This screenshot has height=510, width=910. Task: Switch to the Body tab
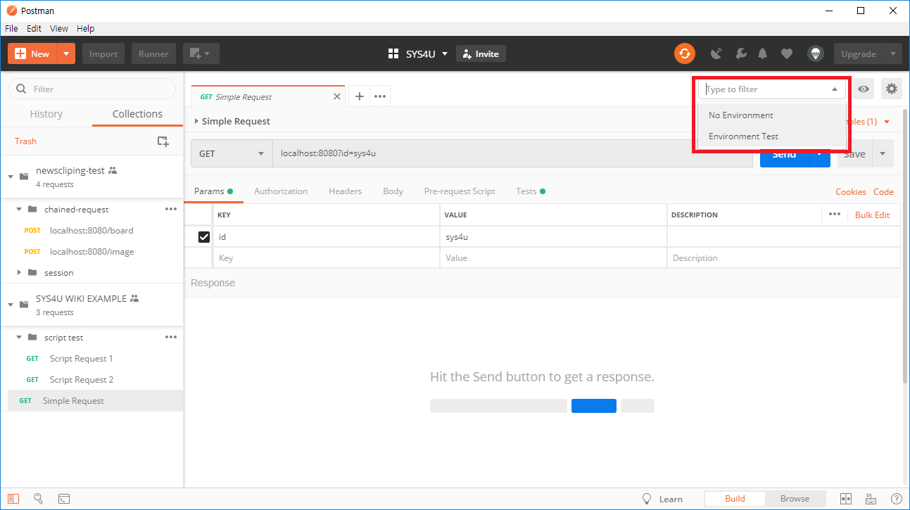click(393, 191)
